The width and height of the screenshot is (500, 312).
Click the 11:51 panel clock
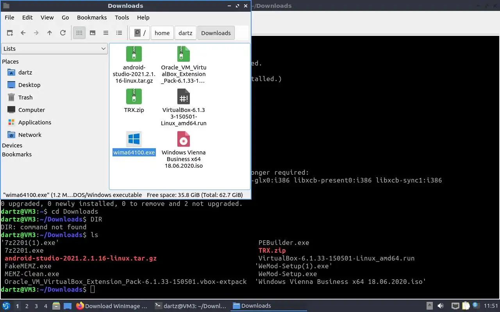491,306
